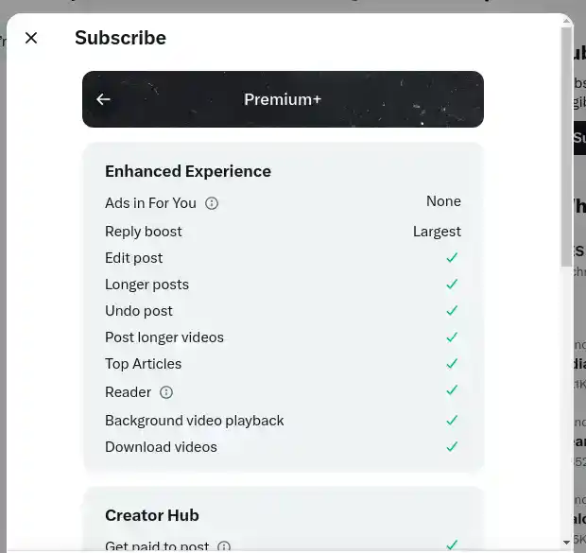Open the info icon beside Get paid to post
The width and height of the screenshot is (586, 553).
pyautogui.click(x=224, y=546)
